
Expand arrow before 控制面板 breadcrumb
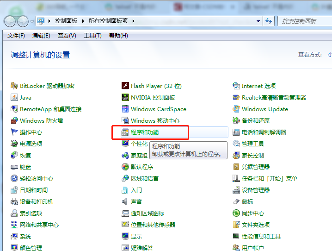pyautogui.click(x=49, y=21)
